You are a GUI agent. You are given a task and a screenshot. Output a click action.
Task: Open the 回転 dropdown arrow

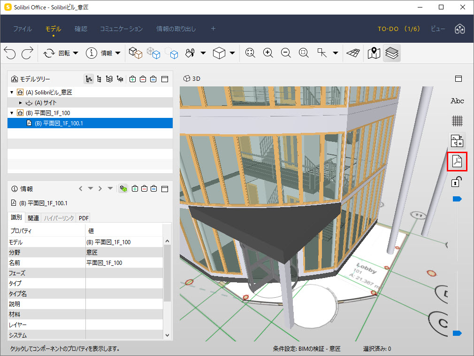[76, 53]
